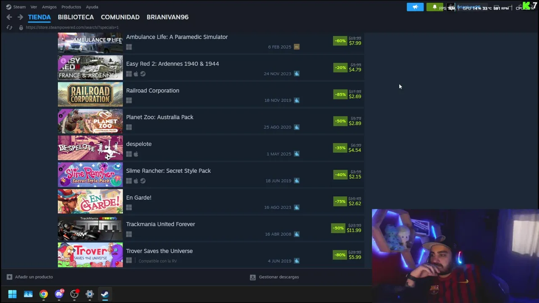539x303 pixels.
Task: Open the Amigos menu
Action: tap(49, 7)
